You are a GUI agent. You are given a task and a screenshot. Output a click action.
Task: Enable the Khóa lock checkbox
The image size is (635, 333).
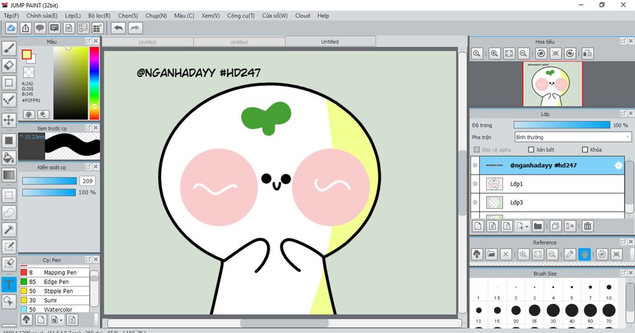pos(585,150)
